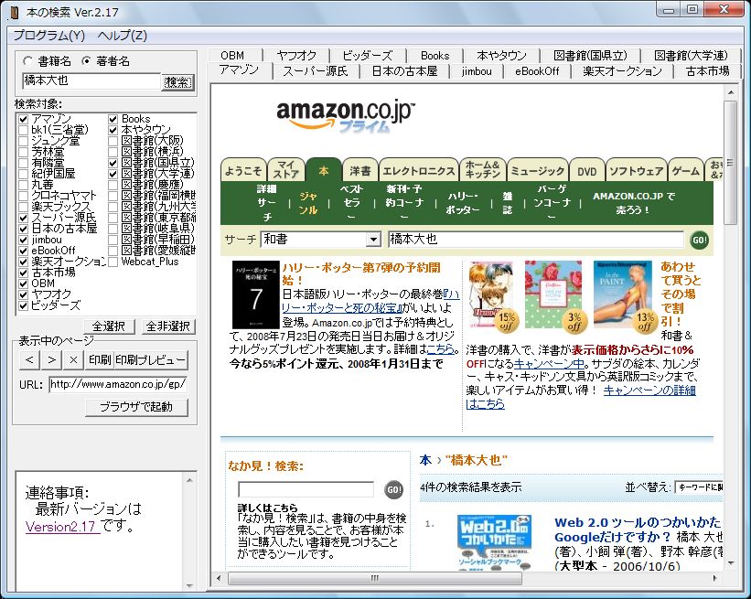Click the ブラウザで起動 button
Screen dimensions: 751x599
136,407
